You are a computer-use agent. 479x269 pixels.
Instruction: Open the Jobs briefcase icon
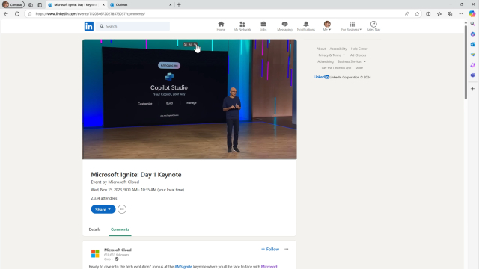(263, 26)
